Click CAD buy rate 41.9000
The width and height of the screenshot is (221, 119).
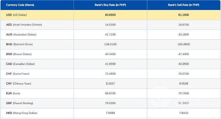[110, 64]
